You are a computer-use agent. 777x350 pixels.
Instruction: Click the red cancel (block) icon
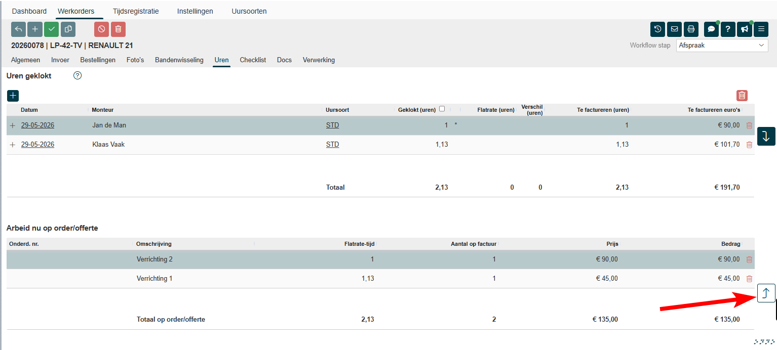click(101, 29)
